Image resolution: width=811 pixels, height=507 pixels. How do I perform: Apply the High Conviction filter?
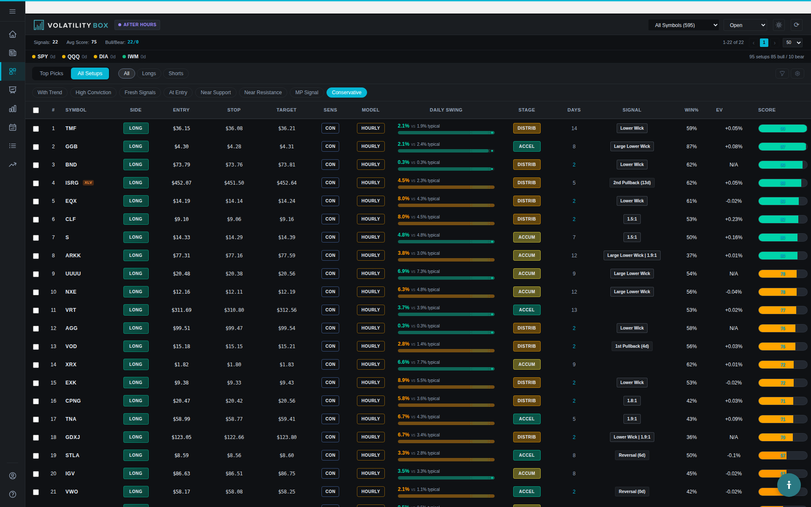coord(93,93)
